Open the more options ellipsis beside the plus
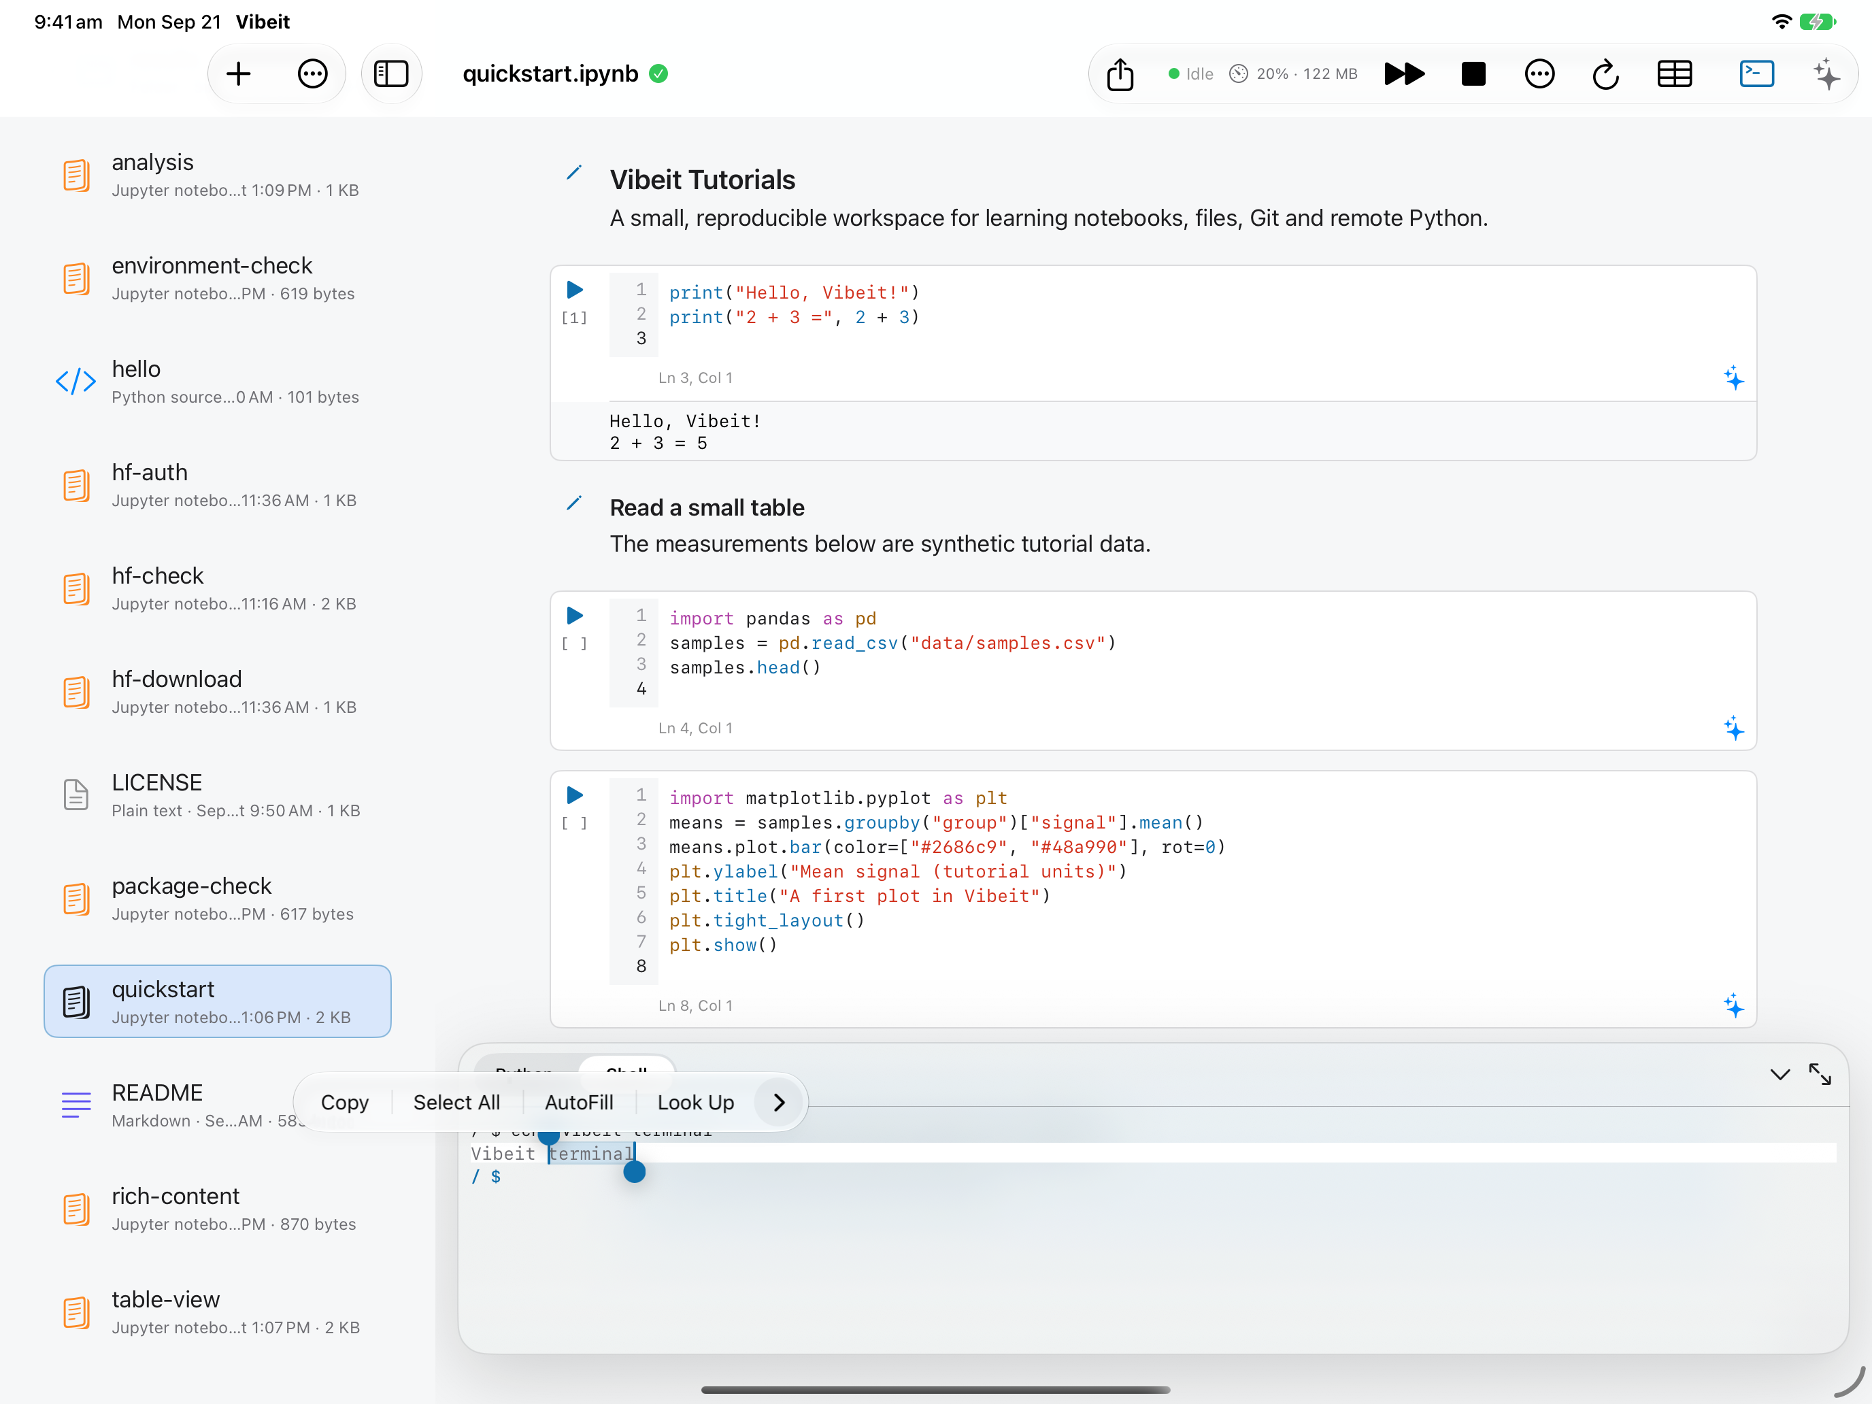1872x1404 pixels. [x=312, y=74]
